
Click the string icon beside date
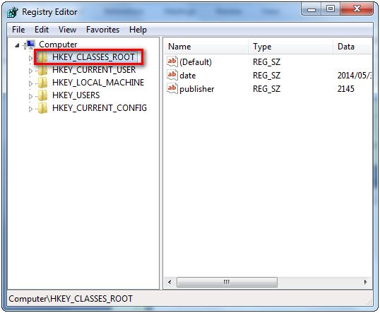[172, 75]
